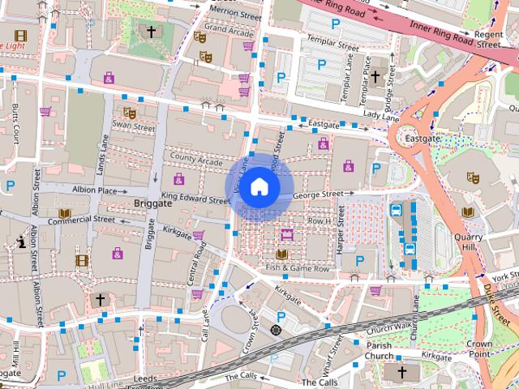Click the 'Lady Lane' label
Image resolution: width=519 pixels, height=389 pixels.
coord(380,115)
